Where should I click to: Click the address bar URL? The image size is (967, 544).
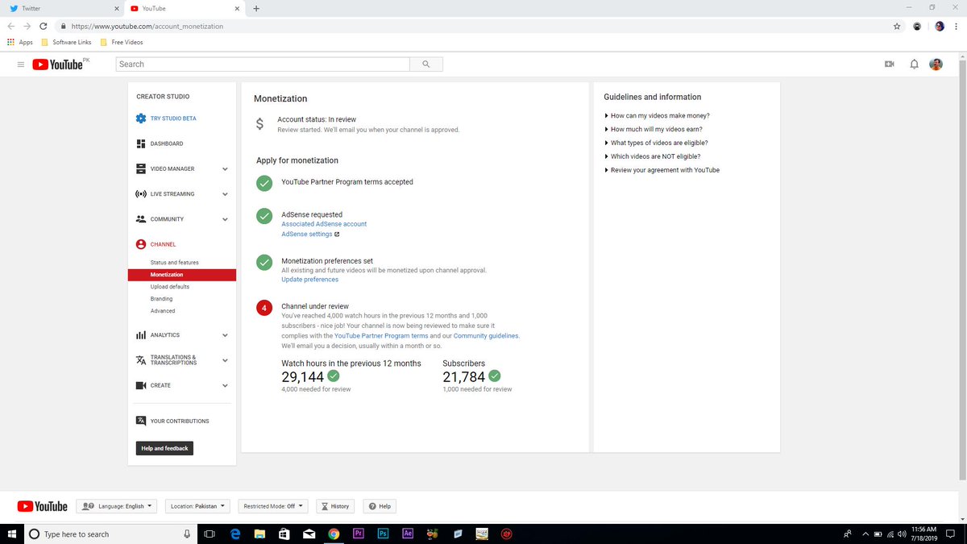coord(147,26)
